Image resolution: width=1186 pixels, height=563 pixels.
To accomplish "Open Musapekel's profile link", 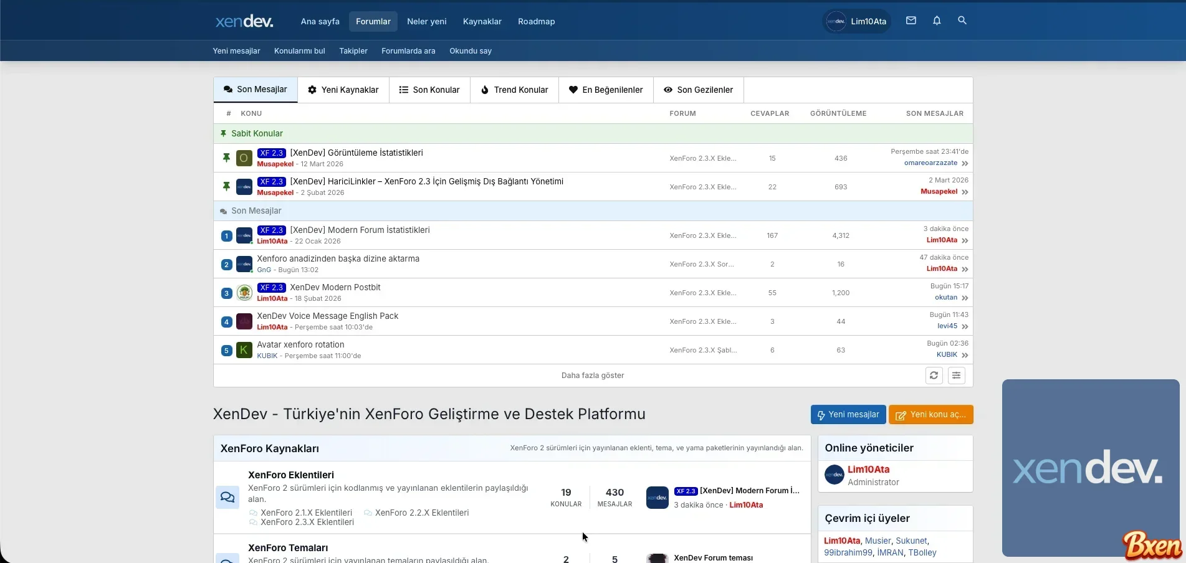I will (275, 164).
